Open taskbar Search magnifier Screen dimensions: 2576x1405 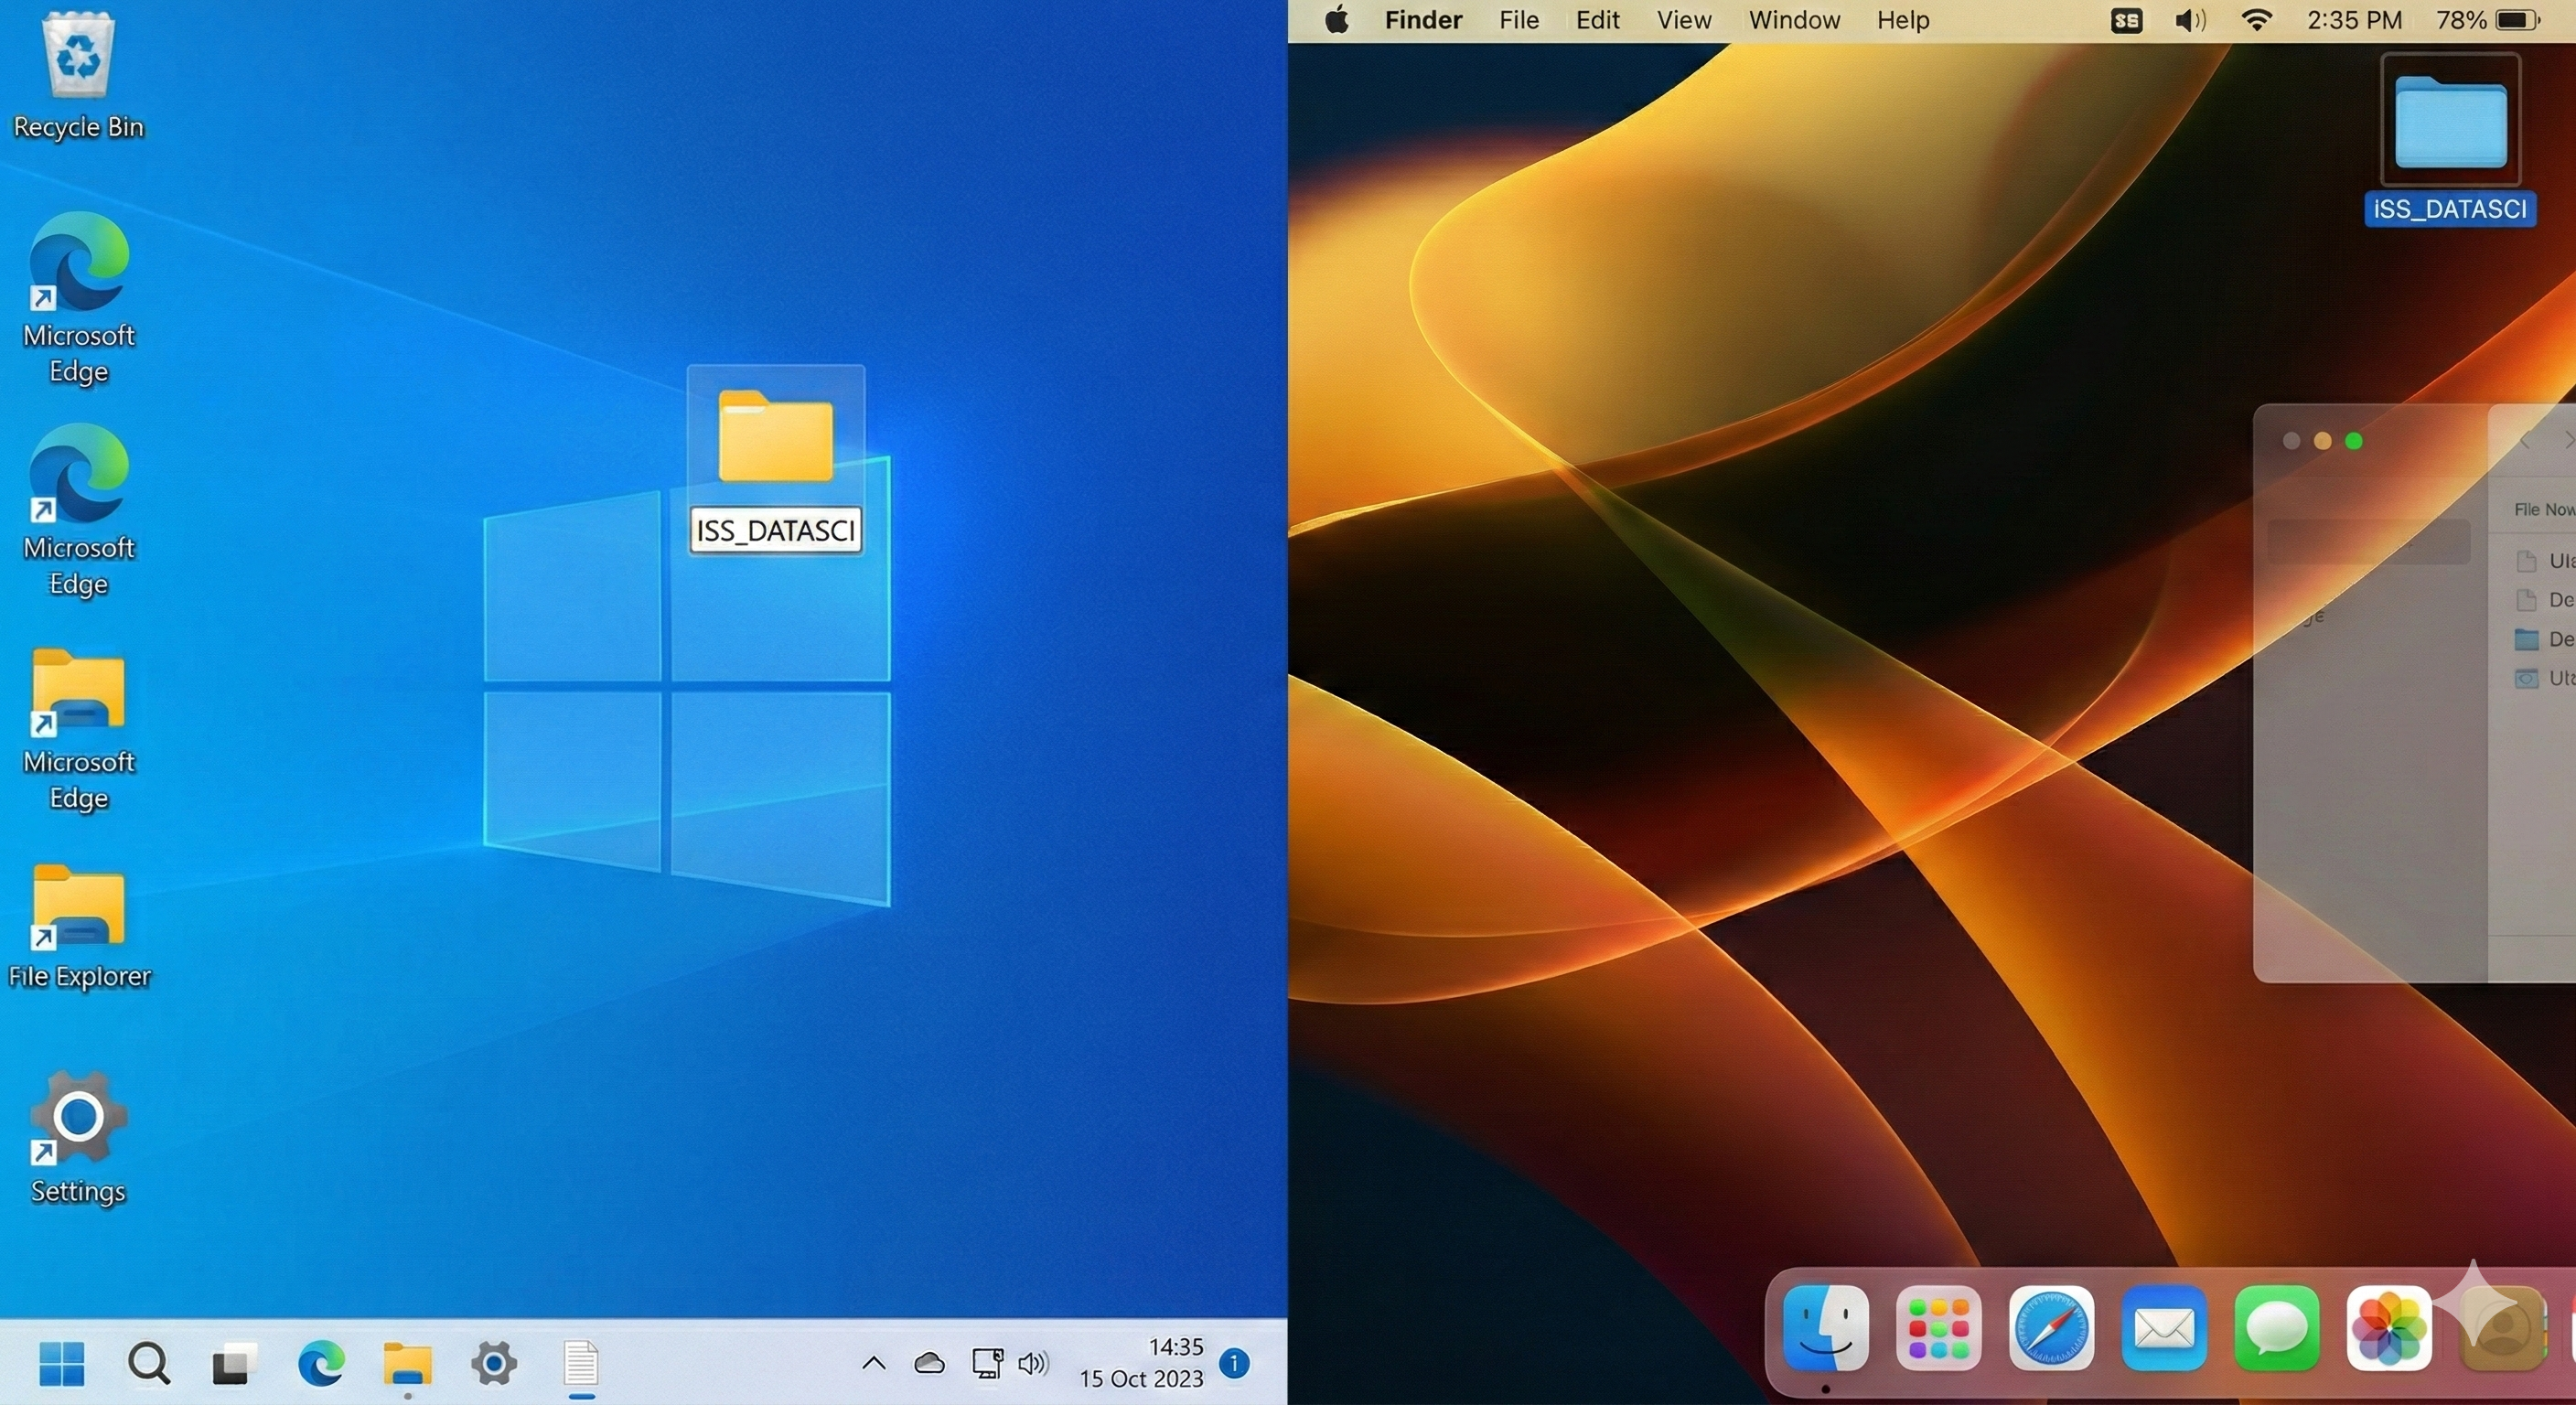tap(149, 1364)
